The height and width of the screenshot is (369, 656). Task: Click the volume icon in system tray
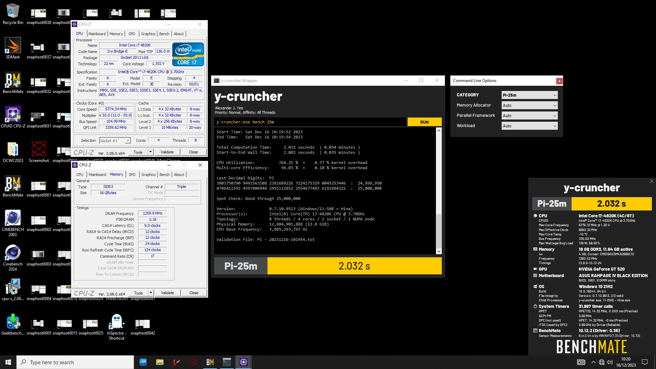(x=610, y=362)
